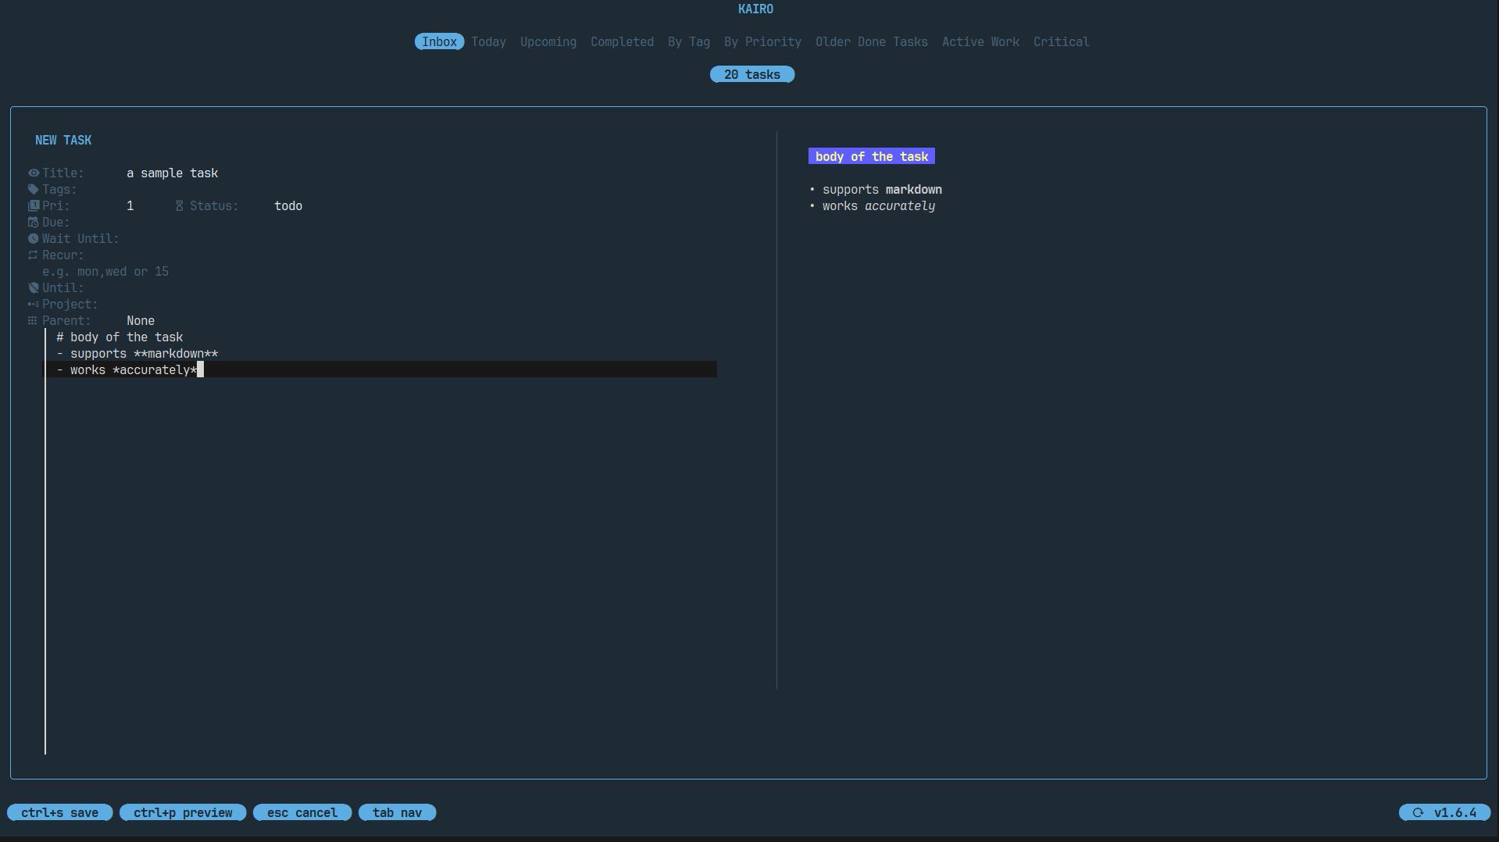
Task: Click the project icon beside Project
Action: click(x=34, y=305)
